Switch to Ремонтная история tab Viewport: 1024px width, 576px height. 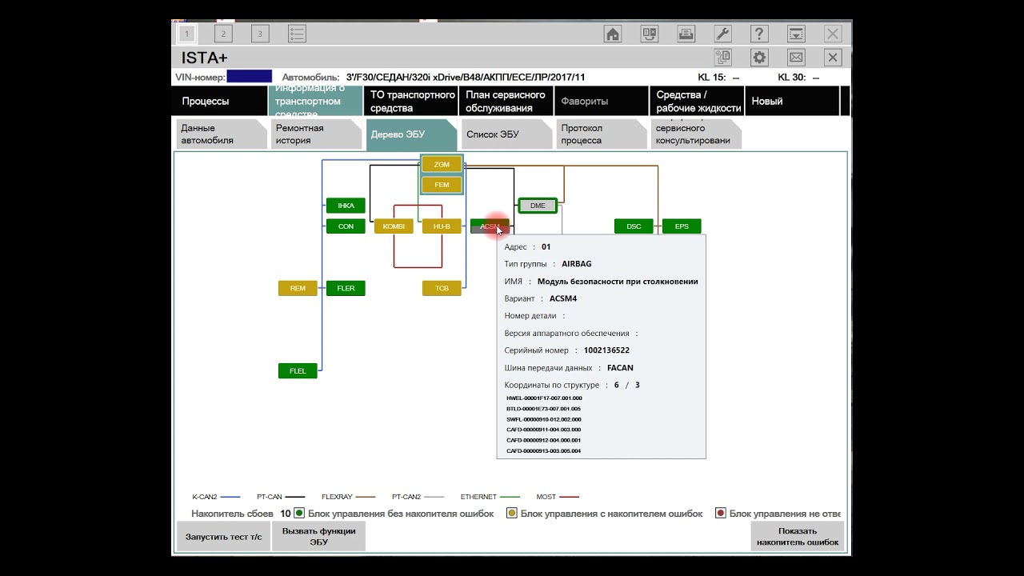click(316, 134)
